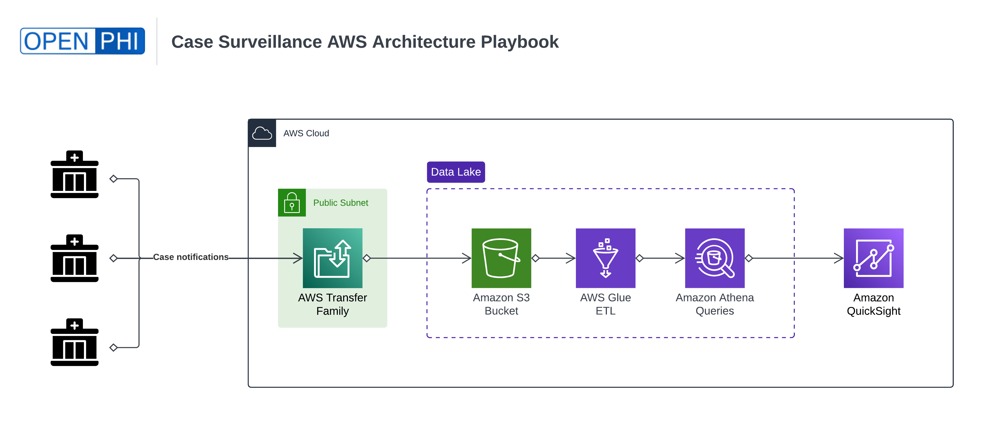The image size is (1003, 447).
Task: Click diamond connector beside middle hospital
Action: (x=114, y=258)
